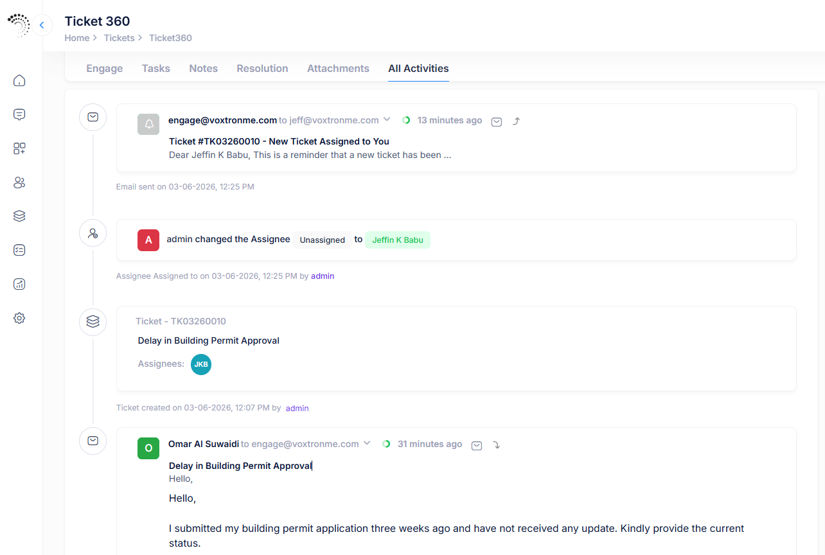Click envelope icon beside 13 minutes ago
Viewport: 825px width, 555px height.
(497, 121)
